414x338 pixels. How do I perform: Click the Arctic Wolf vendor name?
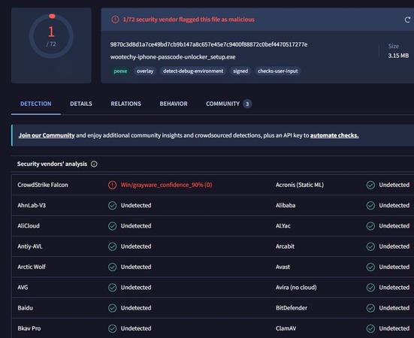32,267
